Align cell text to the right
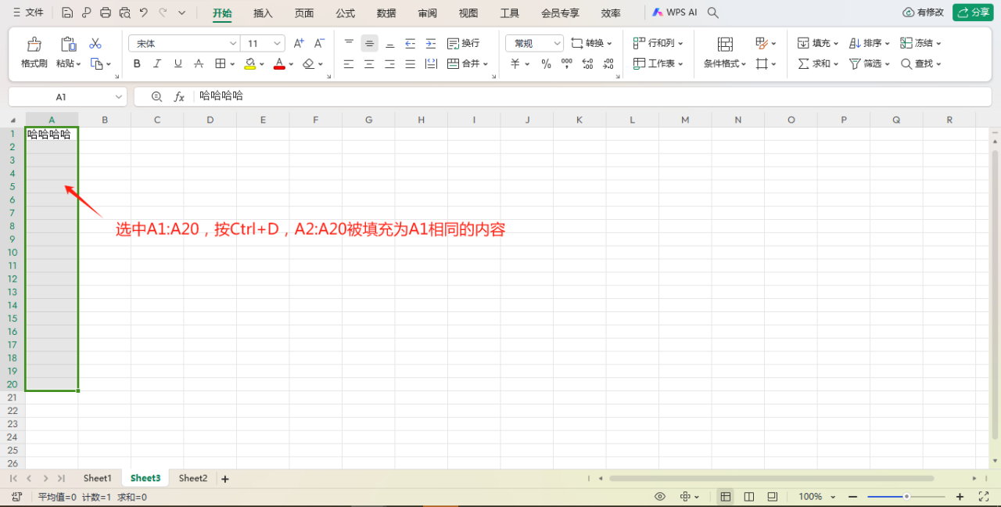1001x507 pixels. click(x=389, y=63)
